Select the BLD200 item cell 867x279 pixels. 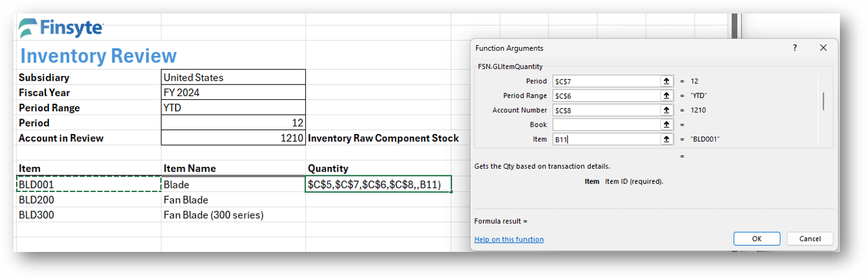pos(89,200)
